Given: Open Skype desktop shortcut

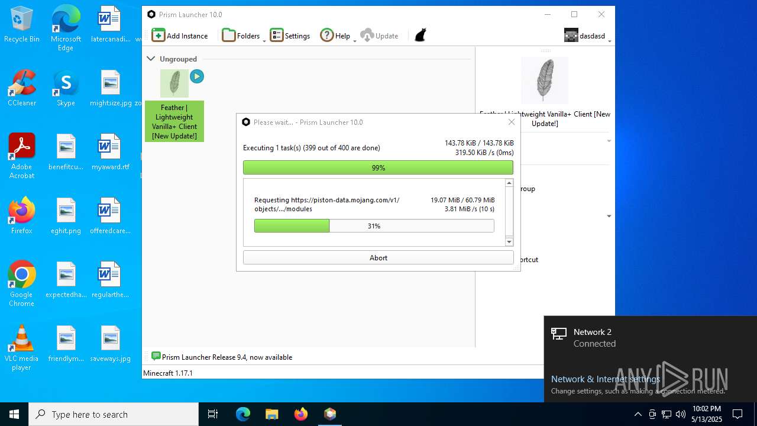Looking at the screenshot, I should click(66, 89).
